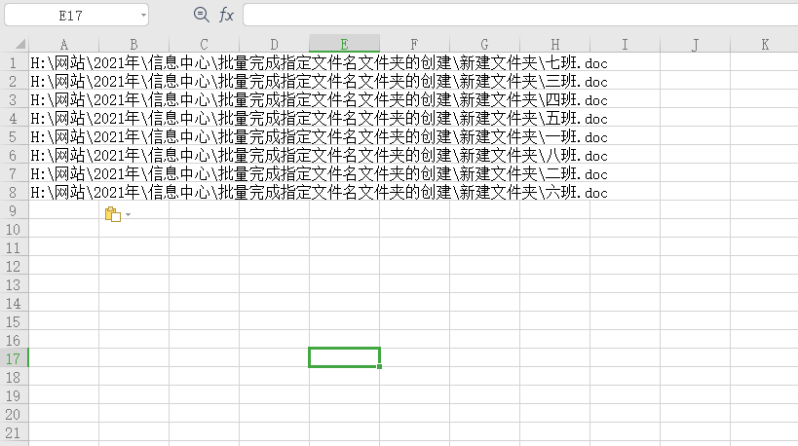Click the zoom magnifier icon beside fx
The height and width of the screenshot is (446, 798).
[202, 14]
